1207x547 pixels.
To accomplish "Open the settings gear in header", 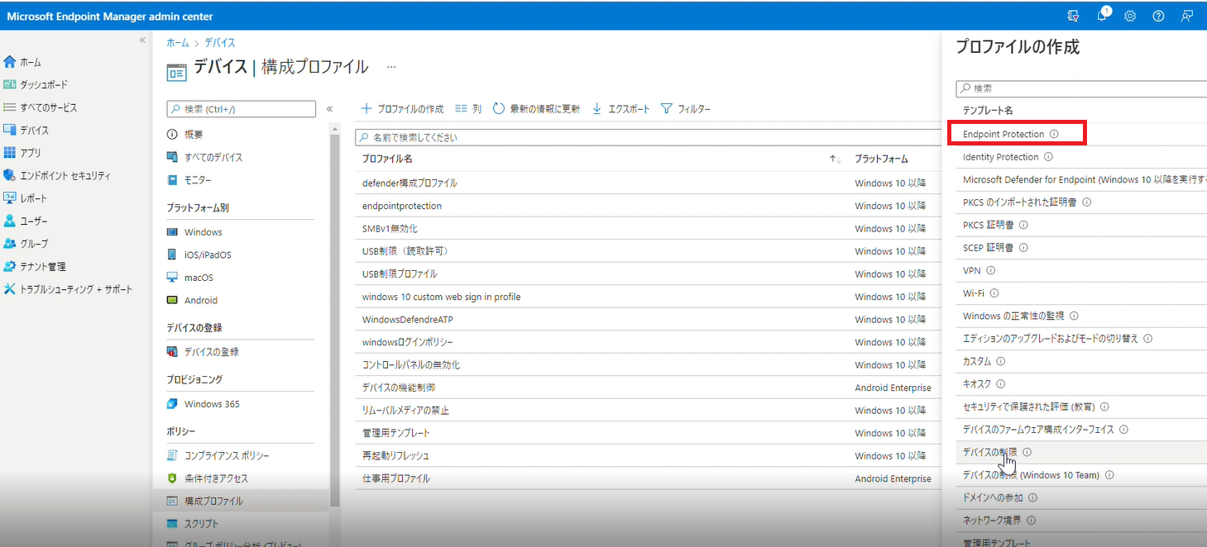I will tap(1130, 16).
